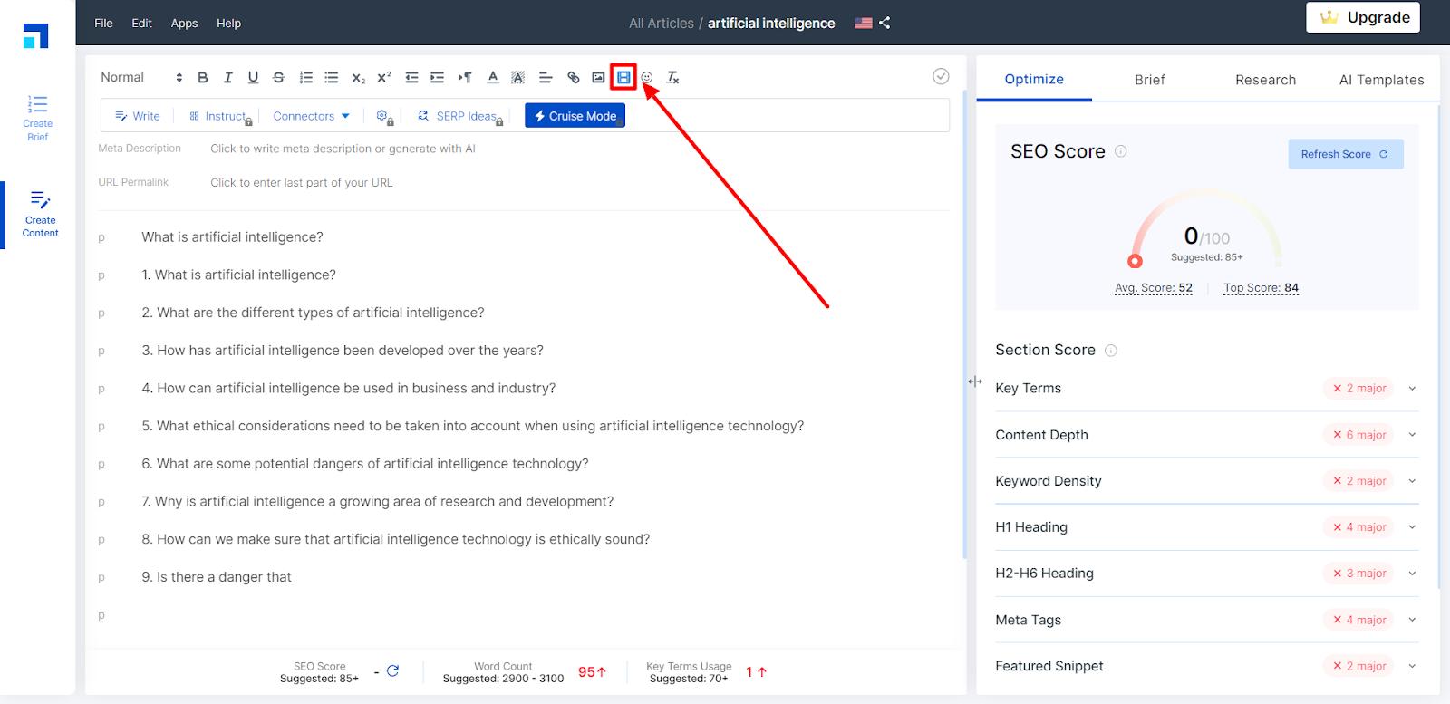Viewport: 1450px width, 704px height.
Task: Click the Top Score link
Action: pos(1261,288)
